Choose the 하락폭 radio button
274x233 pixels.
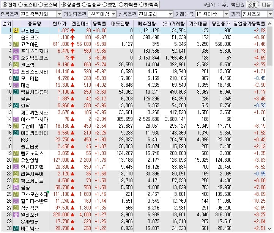point(142,5)
